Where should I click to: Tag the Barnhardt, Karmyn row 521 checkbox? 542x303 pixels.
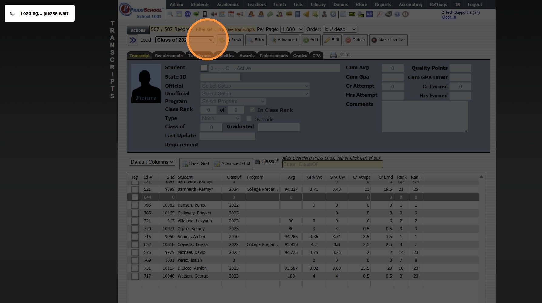point(135,189)
